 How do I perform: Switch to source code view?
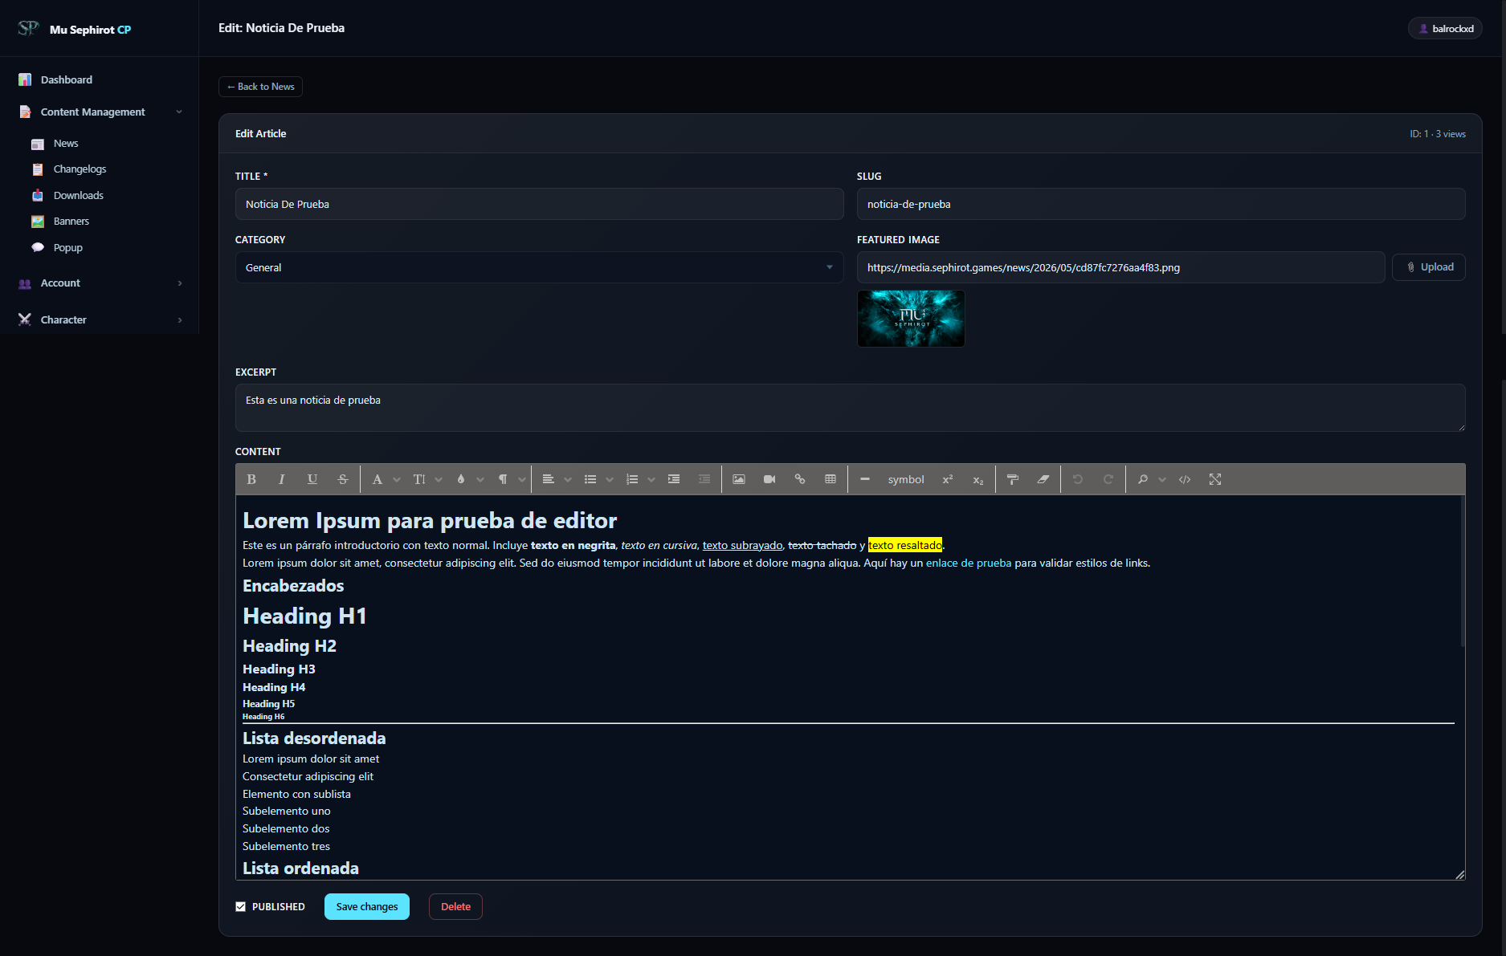pos(1185,479)
